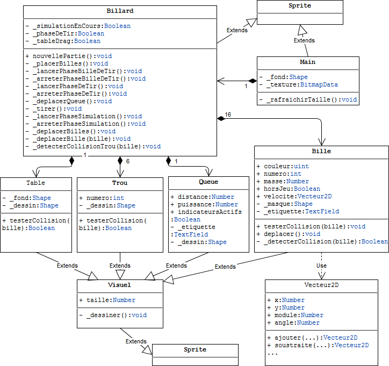Click the _placerBilles():void method
389x366 pixels.
point(67,63)
